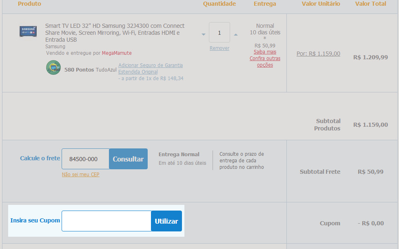
Task: Open Confira outras opções delivery link
Action: [x=265, y=61]
